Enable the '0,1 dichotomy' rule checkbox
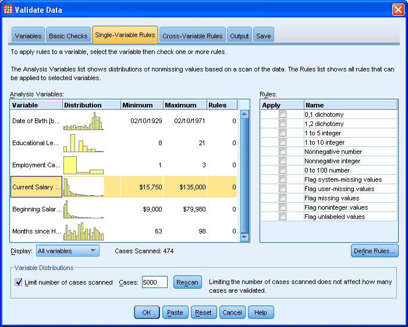 click(282, 114)
